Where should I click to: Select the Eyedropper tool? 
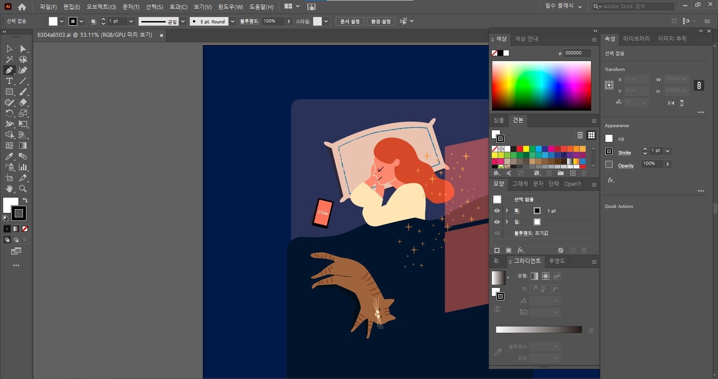point(9,156)
